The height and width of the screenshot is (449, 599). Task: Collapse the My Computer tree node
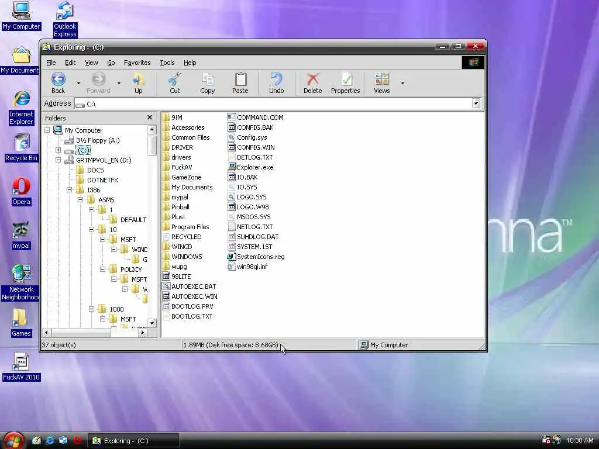47,130
